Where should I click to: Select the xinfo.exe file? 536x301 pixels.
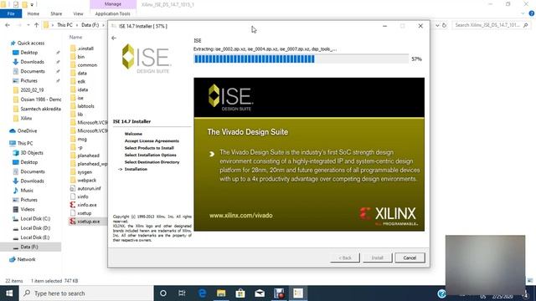point(87,205)
